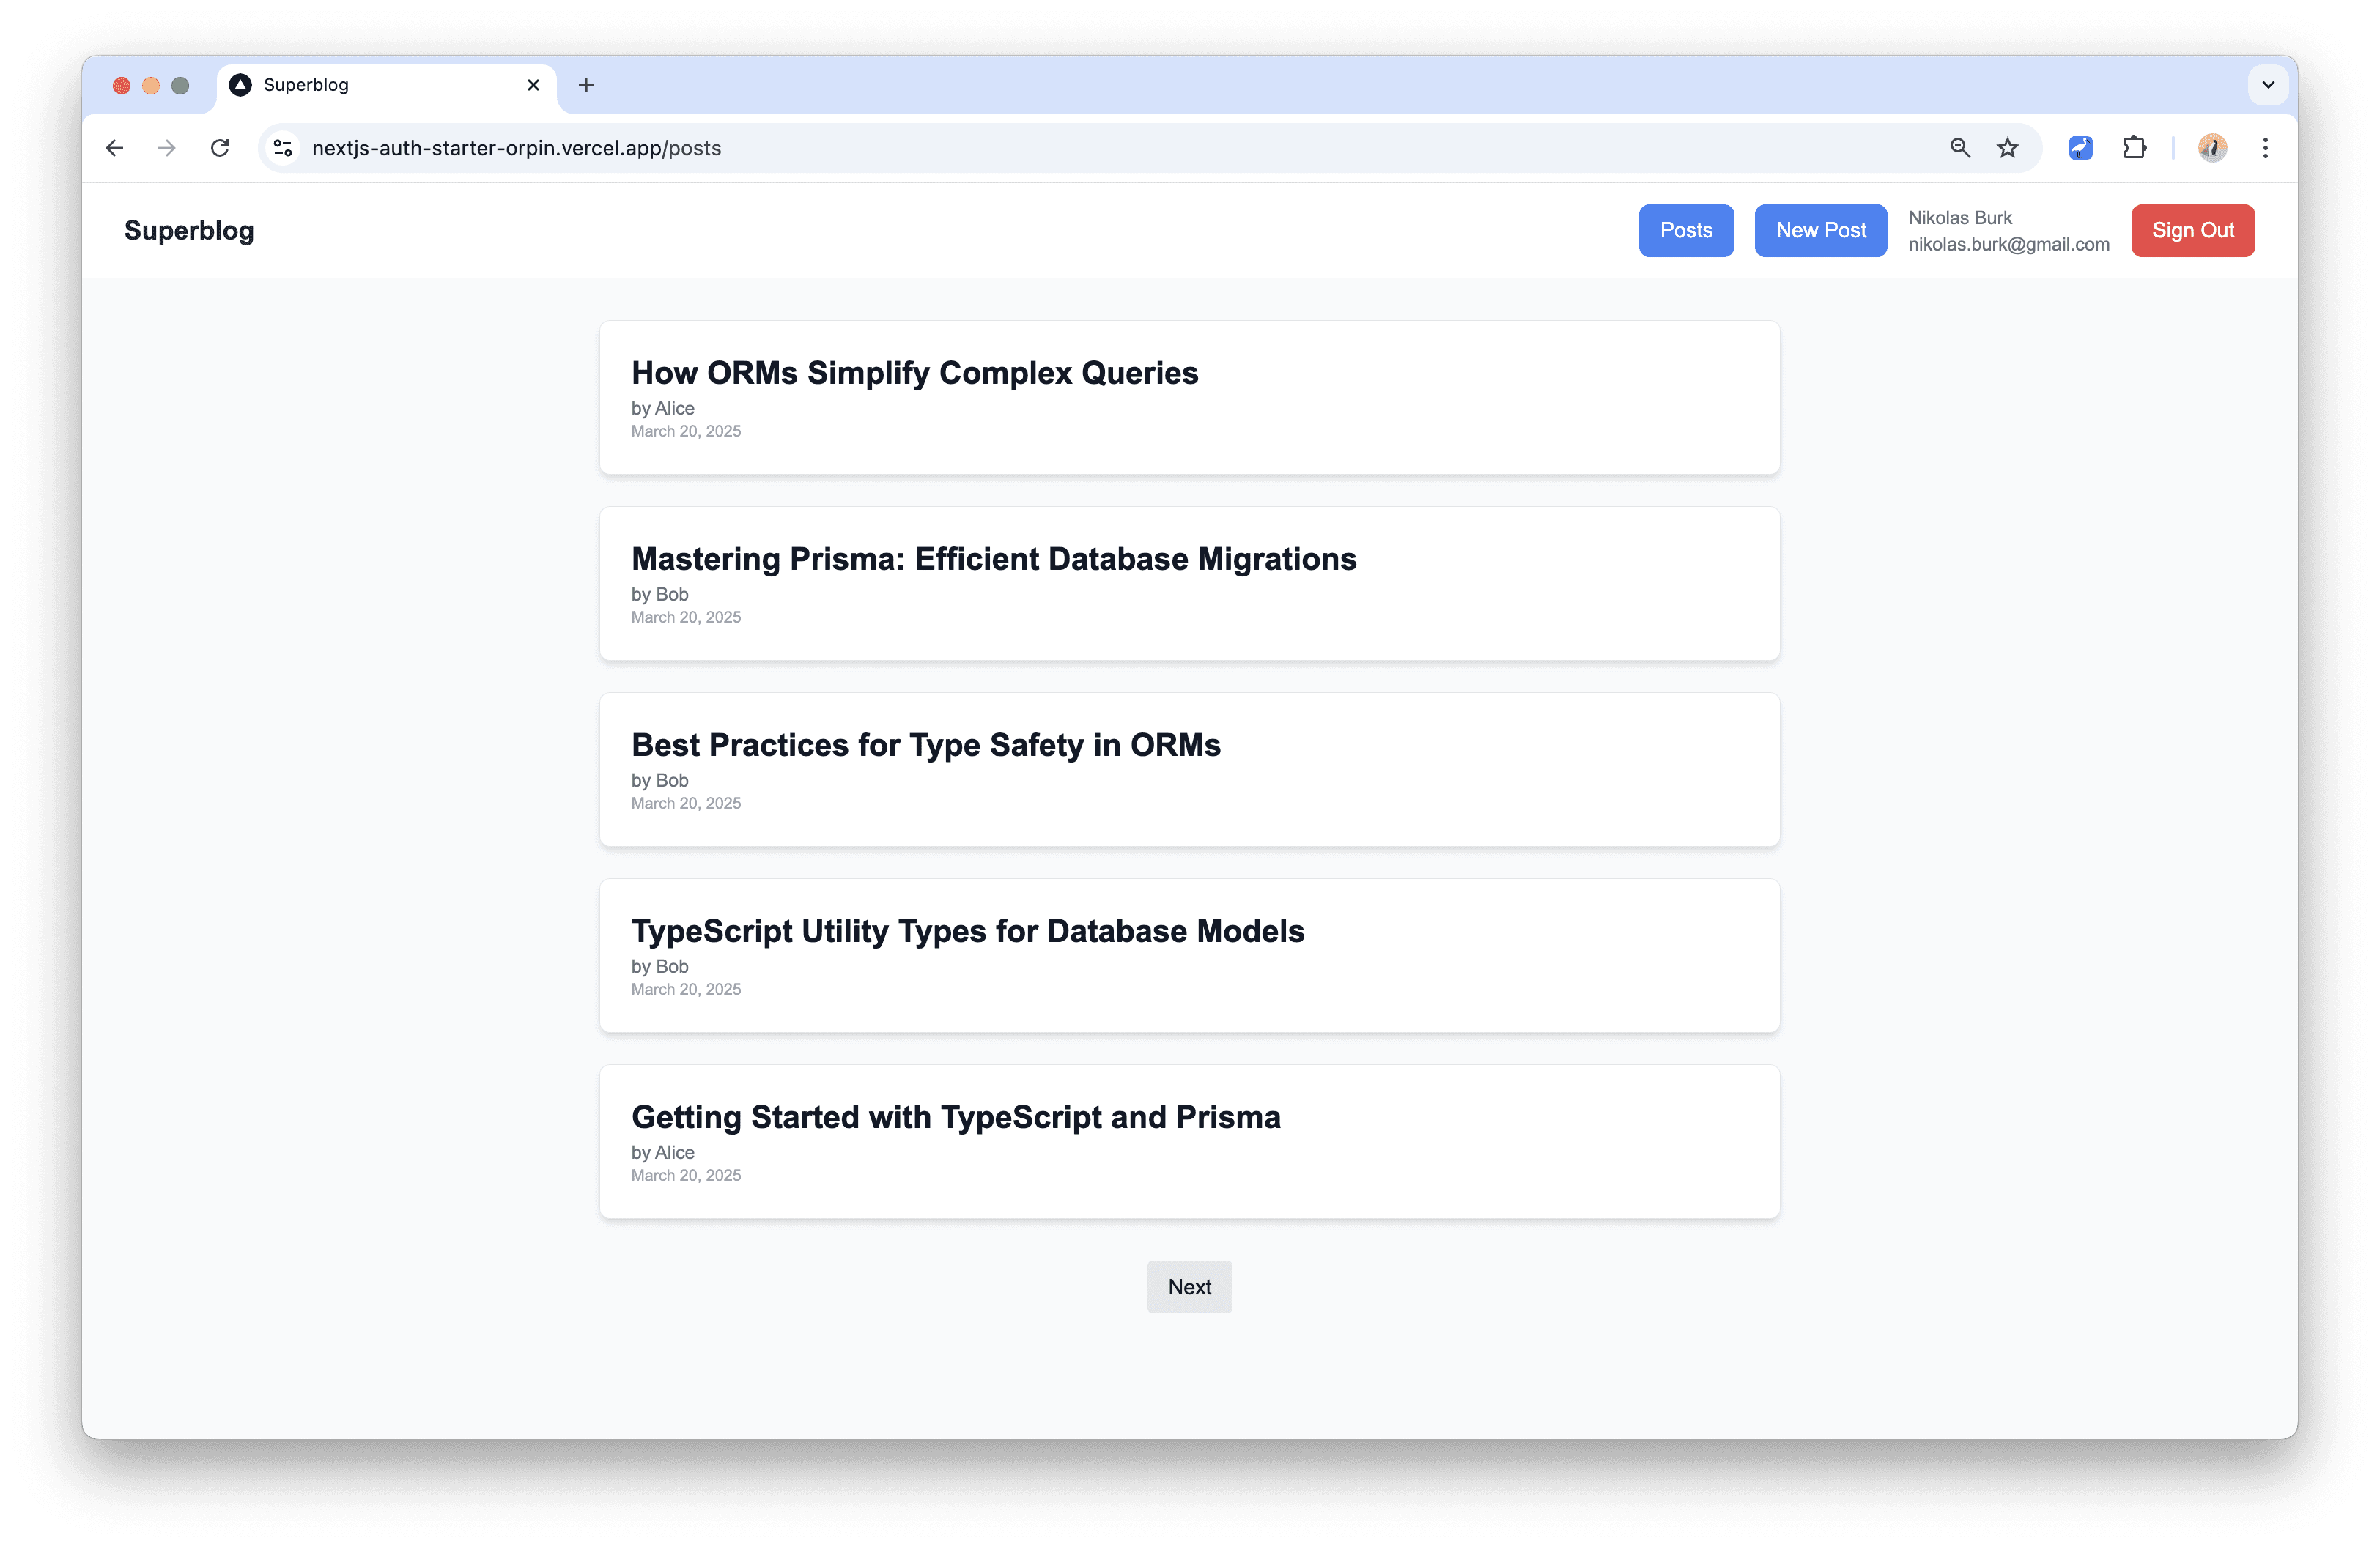Click the Posts navigation button
The width and height of the screenshot is (2380, 1547).
pyautogui.click(x=1686, y=231)
